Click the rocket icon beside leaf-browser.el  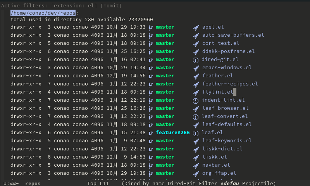[196, 109]
